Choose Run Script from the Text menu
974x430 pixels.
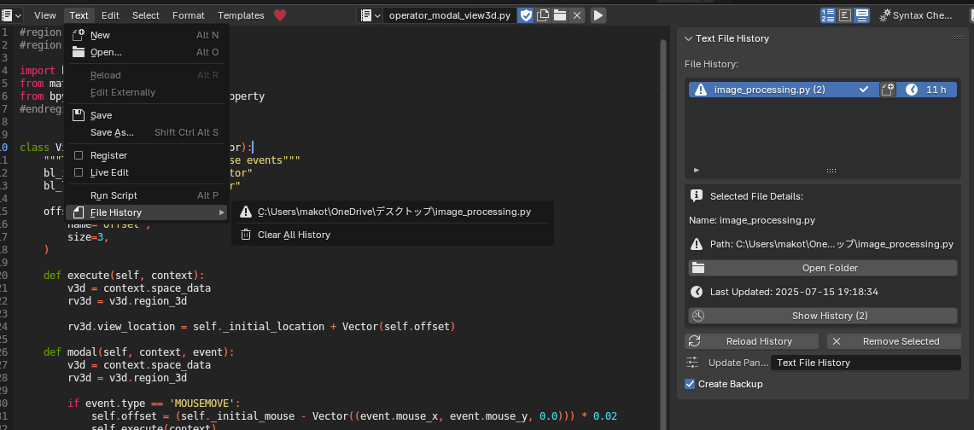tap(146, 195)
